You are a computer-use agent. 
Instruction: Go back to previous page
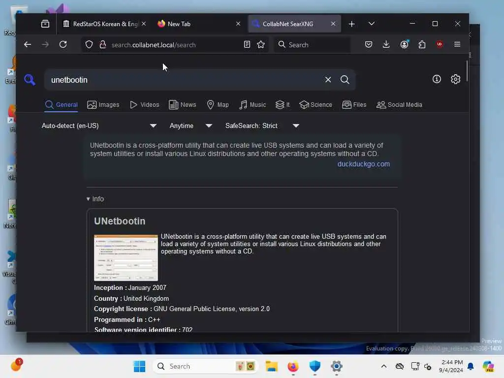[x=28, y=45]
